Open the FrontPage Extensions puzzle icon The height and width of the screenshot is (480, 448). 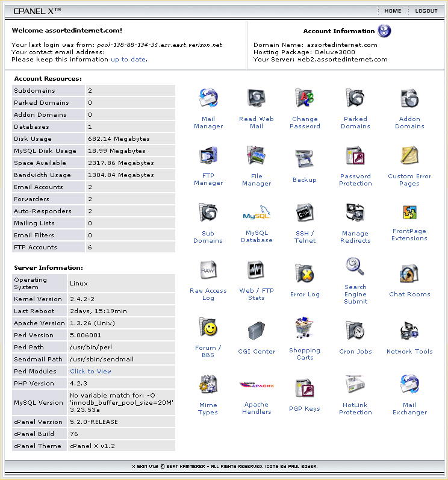pos(409,213)
